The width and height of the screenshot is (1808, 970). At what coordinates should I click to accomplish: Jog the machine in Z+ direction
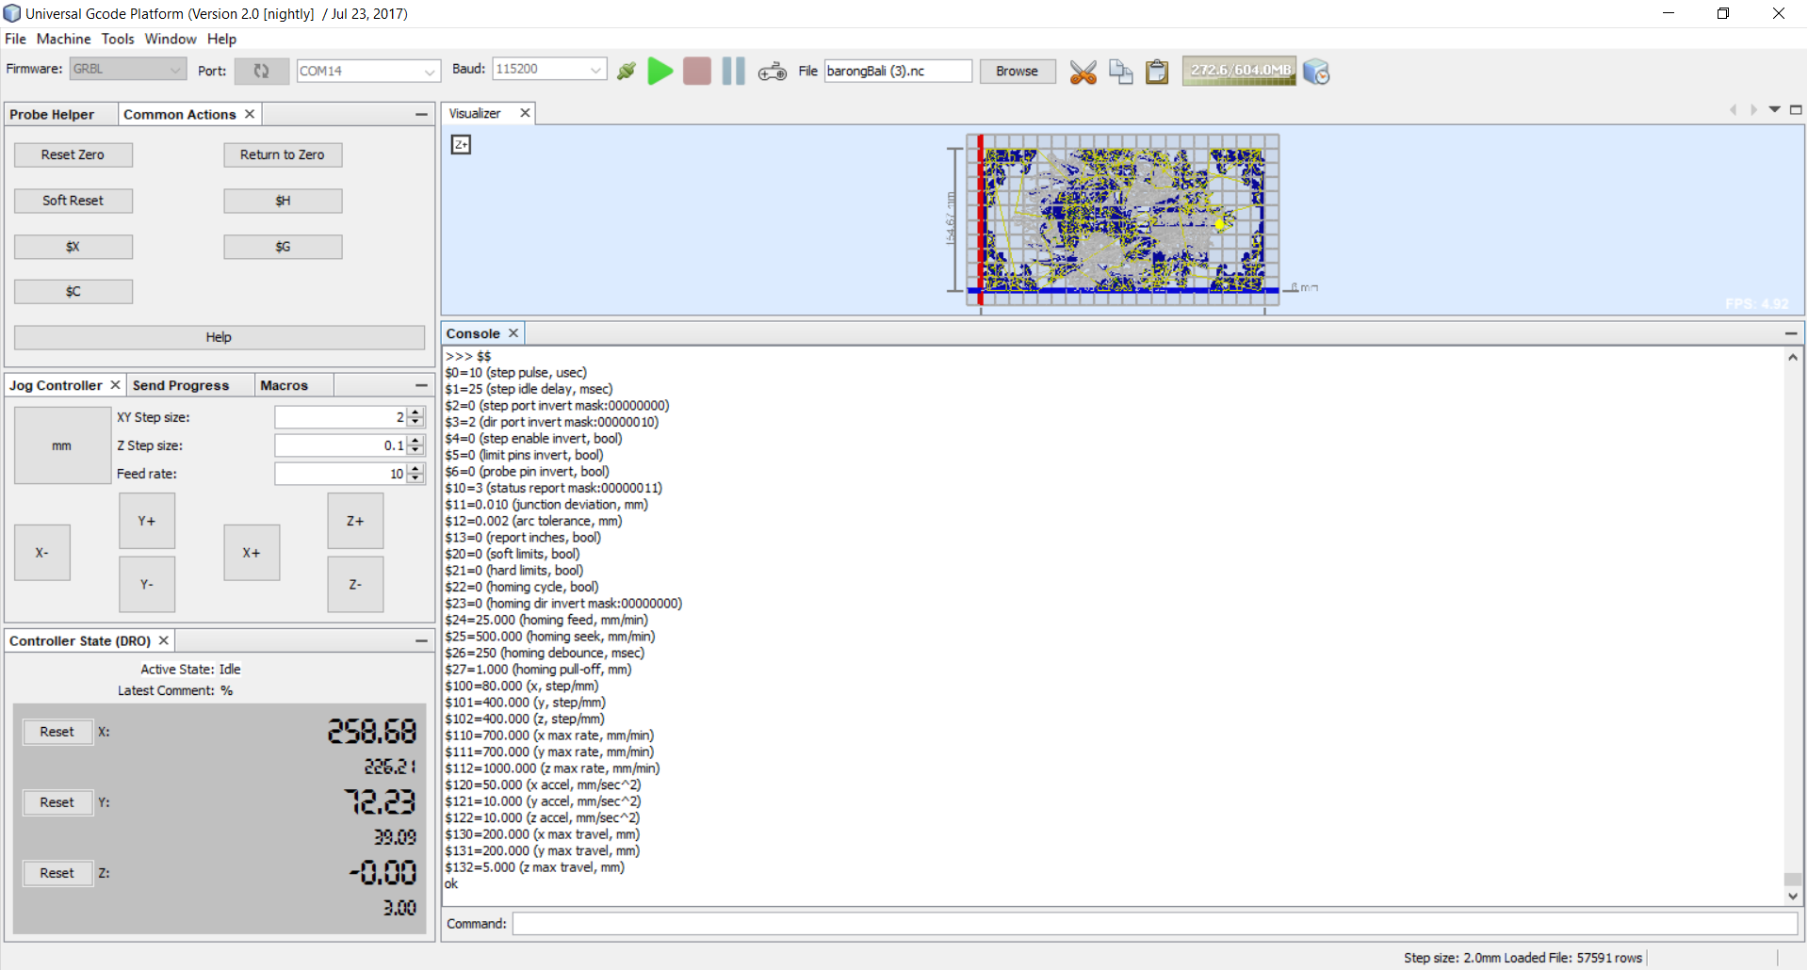[x=355, y=521]
